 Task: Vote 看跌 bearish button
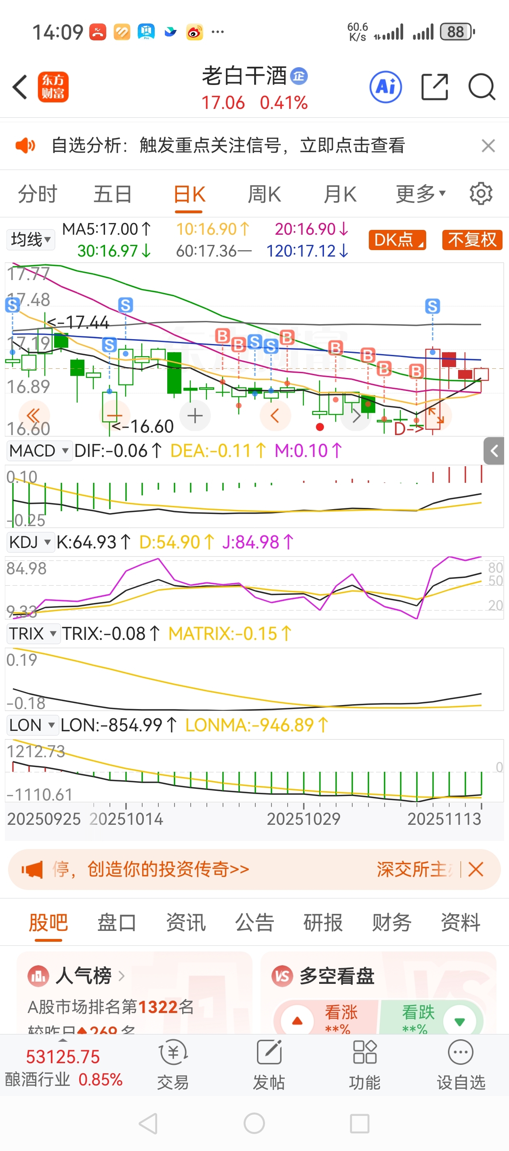tap(431, 1018)
